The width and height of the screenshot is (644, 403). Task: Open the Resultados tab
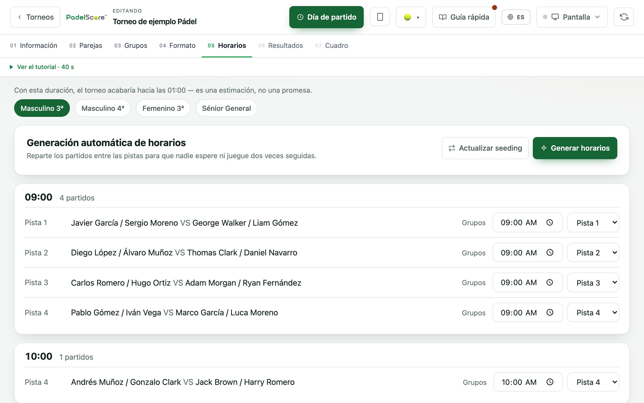(280, 46)
